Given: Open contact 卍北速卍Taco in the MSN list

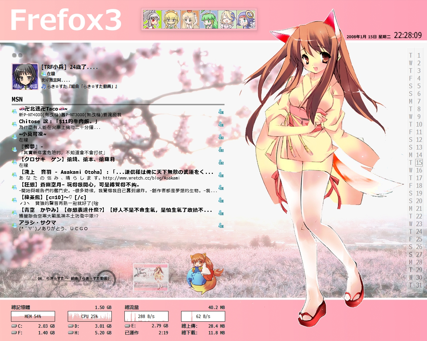Looking at the screenshot, I should pos(43,109).
